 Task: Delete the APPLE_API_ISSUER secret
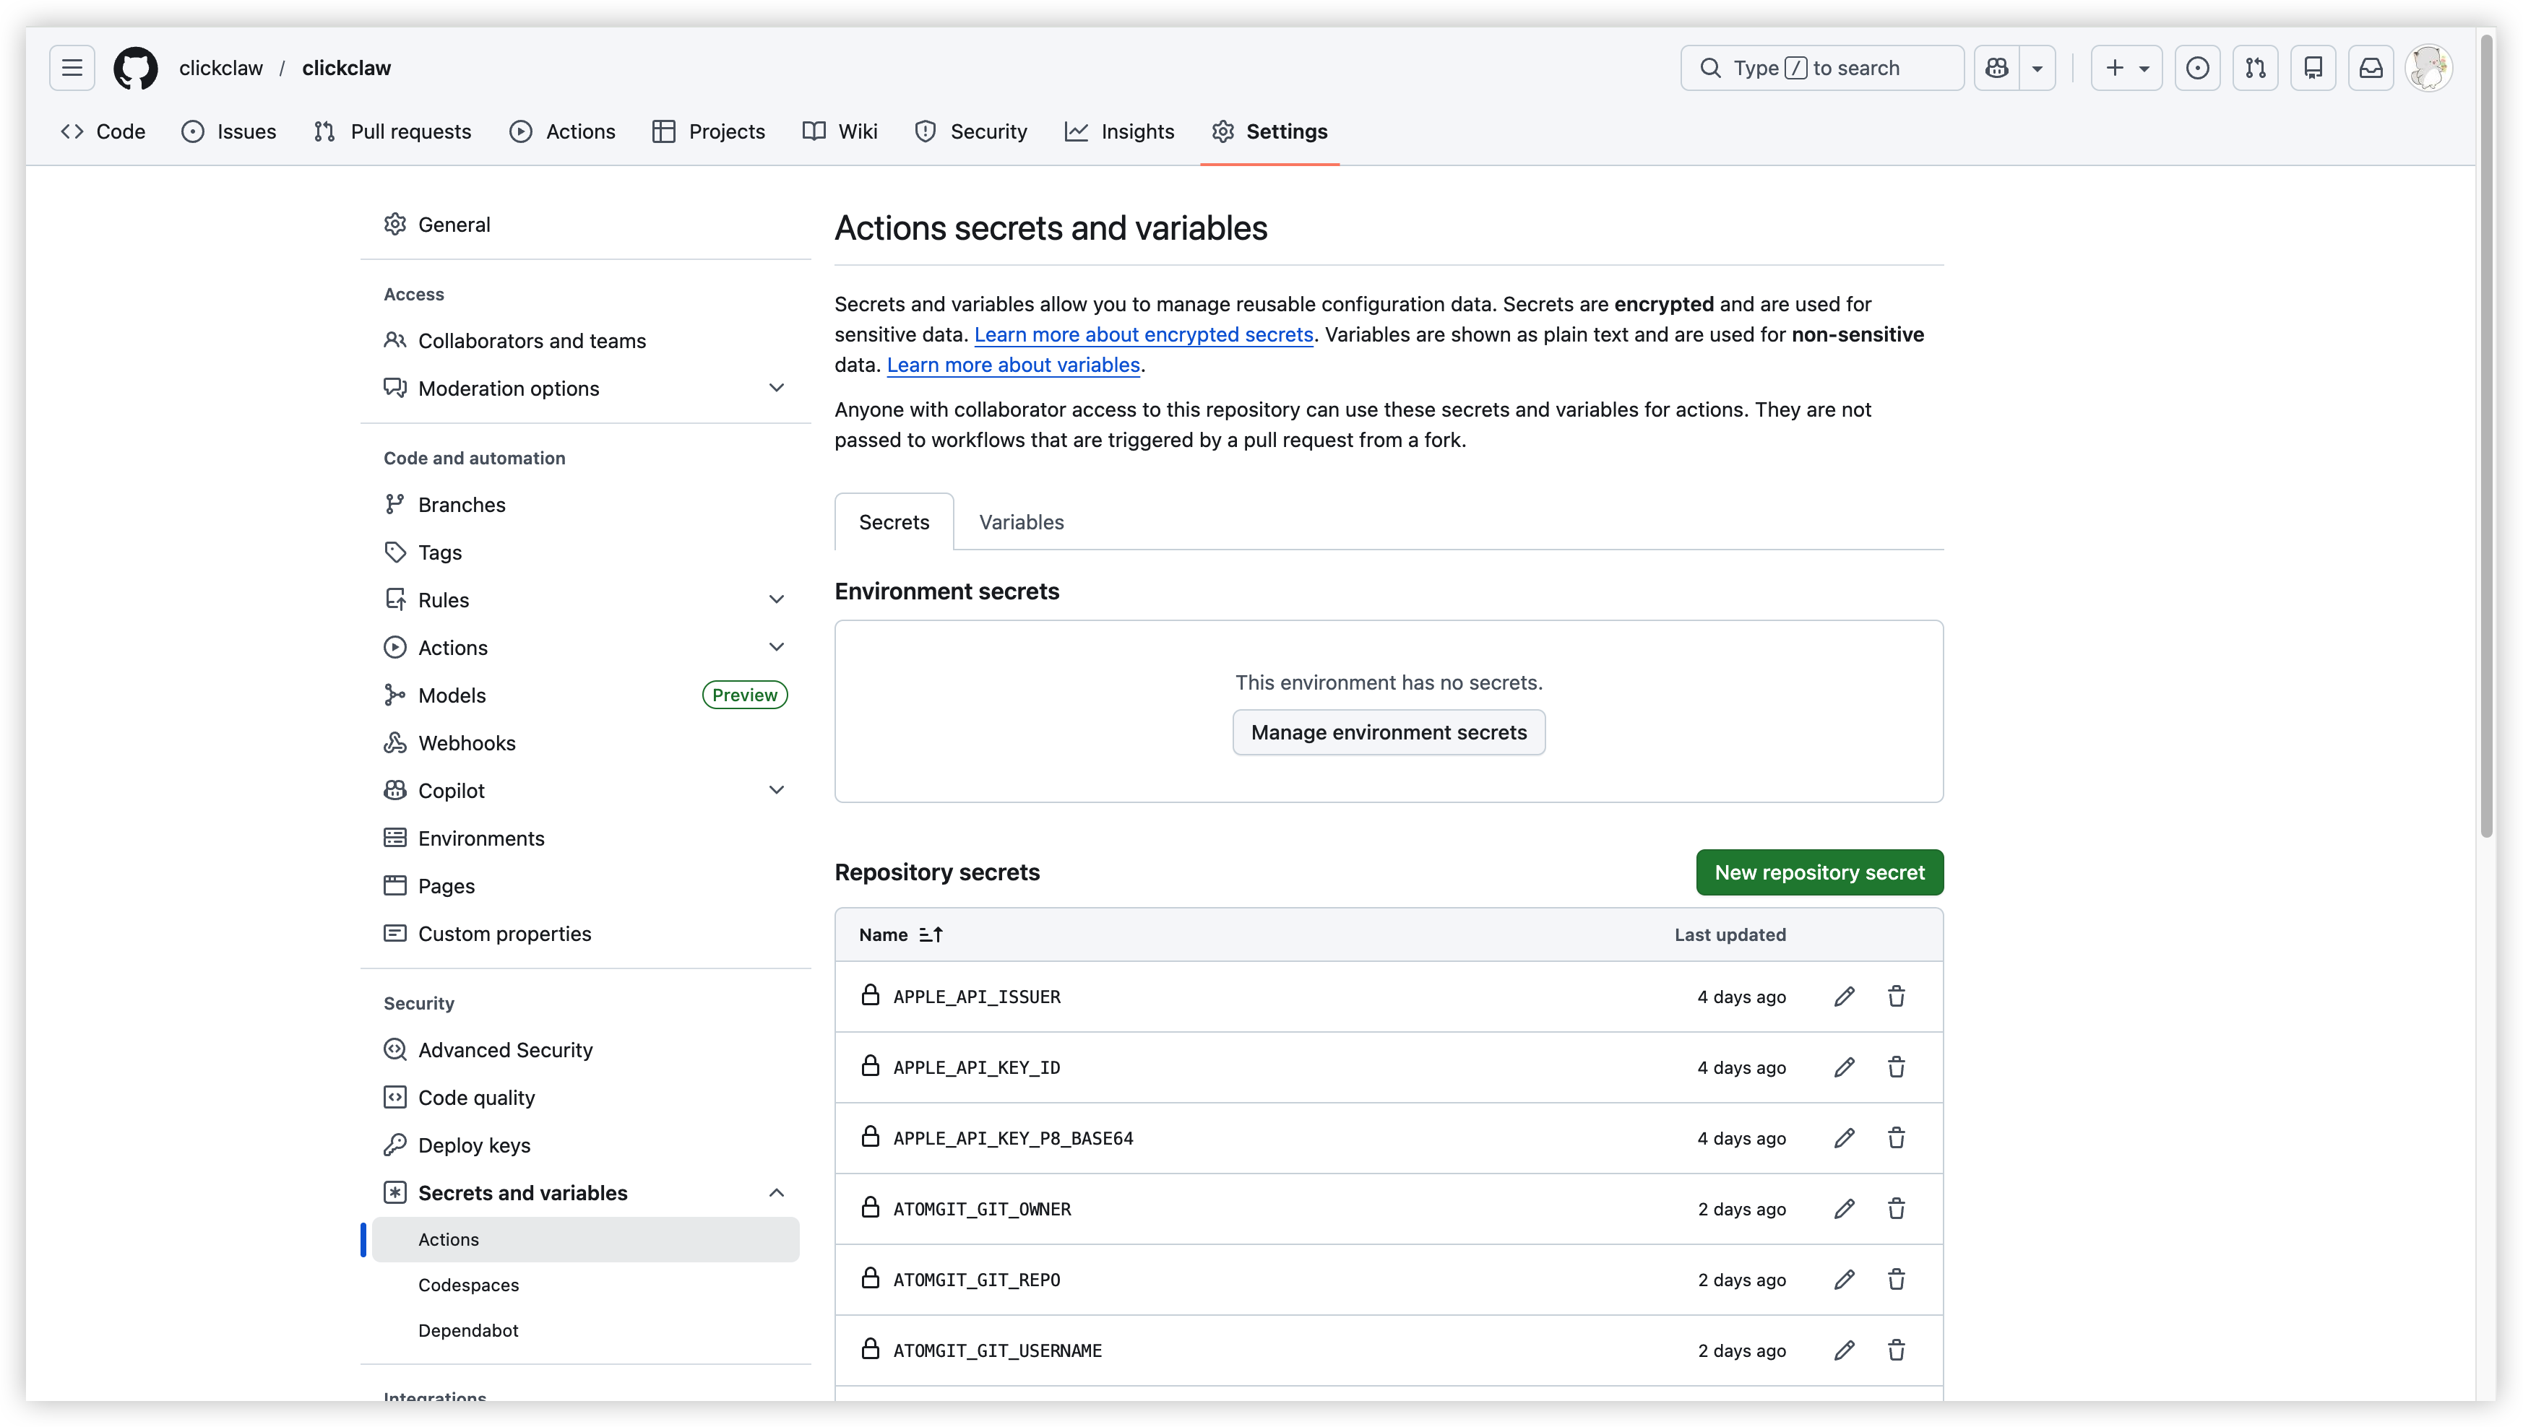pyautogui.click(x=1897, y=997)
